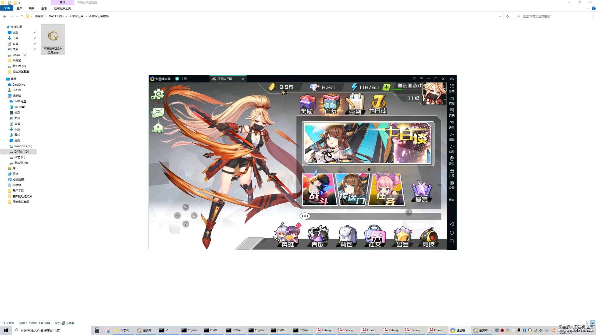Open the game settings gear icon
Viewport: 596px width, 335px height.
tap(157, 94)
